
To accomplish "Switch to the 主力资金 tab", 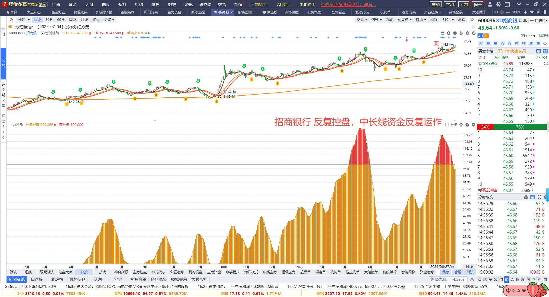I will pyautogui.click(x=174, y=12).
